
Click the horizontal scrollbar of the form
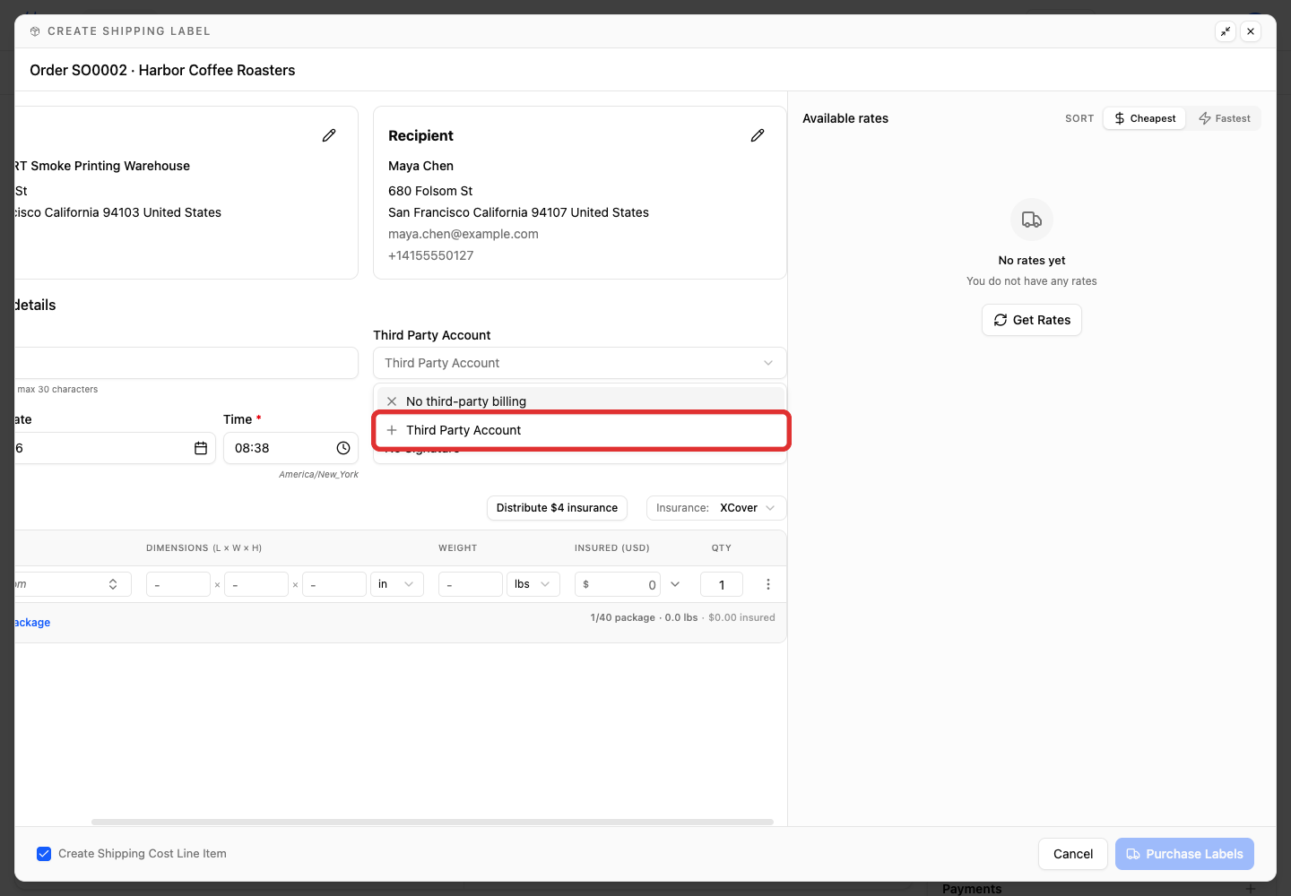click(432, 822)
